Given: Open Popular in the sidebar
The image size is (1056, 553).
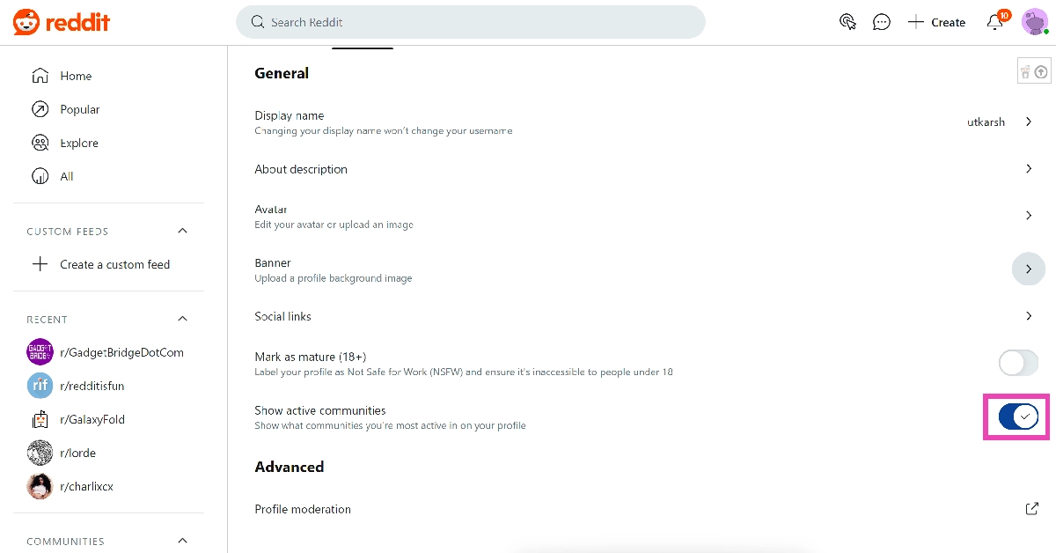Looking at the screenshot, I should tap(79, 109).
